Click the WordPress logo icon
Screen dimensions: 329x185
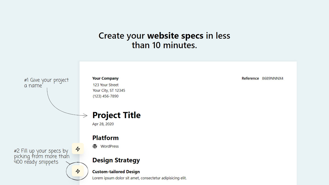click(95, 146)
